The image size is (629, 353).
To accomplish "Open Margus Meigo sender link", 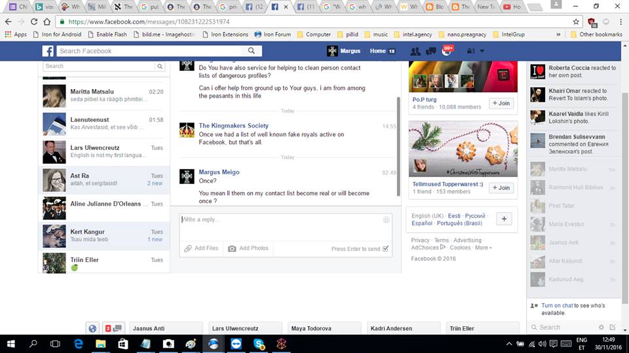I will (x=219, y=172).
